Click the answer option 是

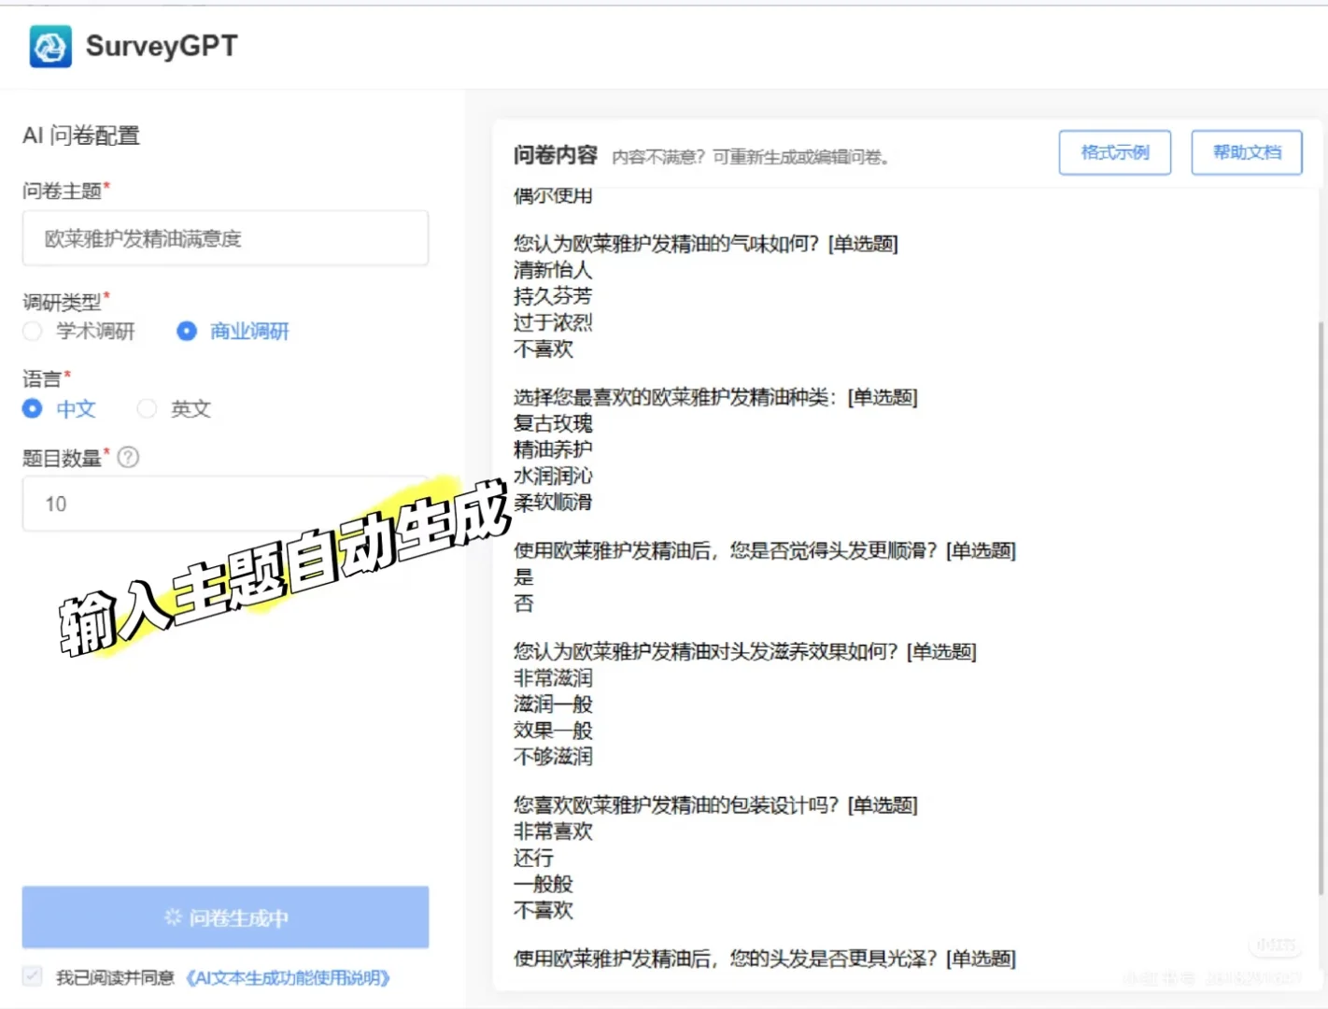point(524,576)
